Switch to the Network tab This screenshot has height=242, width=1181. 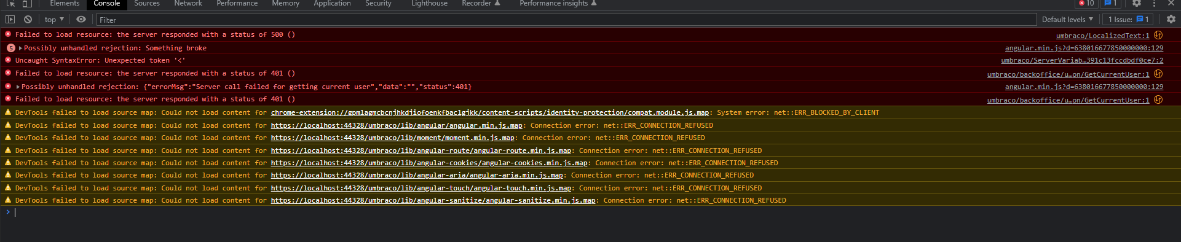(188, 4)
